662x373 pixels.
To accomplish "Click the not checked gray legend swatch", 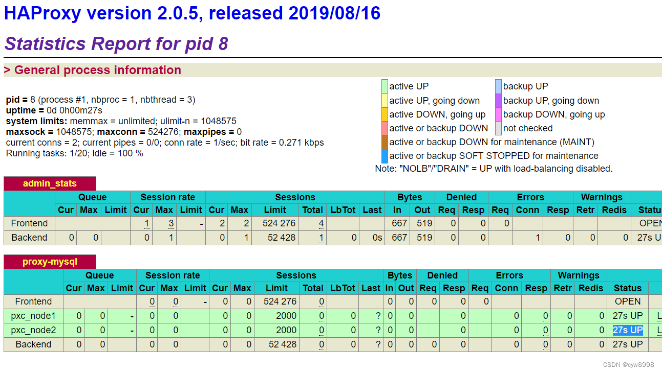I will (498, 128).
